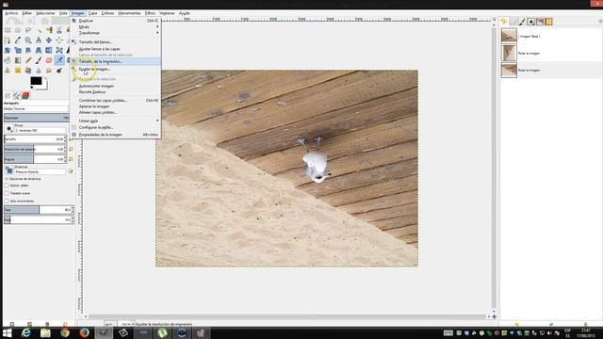
Task: Choose Propiedades de la imagen entry
Action: coord(115,135)
